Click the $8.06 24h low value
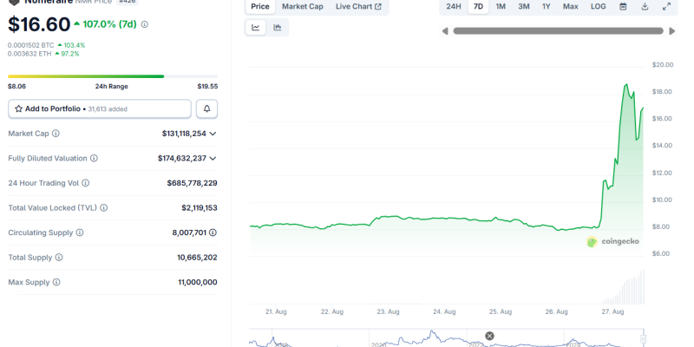The width and height of the screenshot is (694, 347). click(x=16, y=86)
